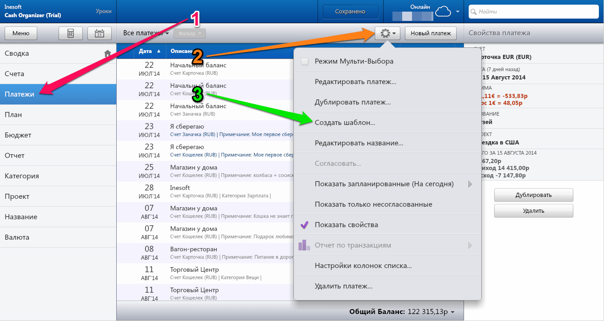
Task: Go to the Валюта section
Action: pos(58,237)
